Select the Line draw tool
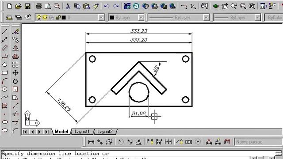 pos(5,31)
